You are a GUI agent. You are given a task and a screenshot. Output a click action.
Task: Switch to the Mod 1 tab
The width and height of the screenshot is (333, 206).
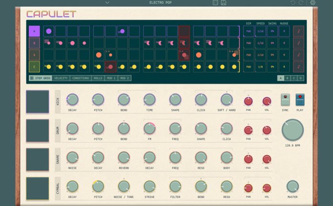(x=111, y=78)
